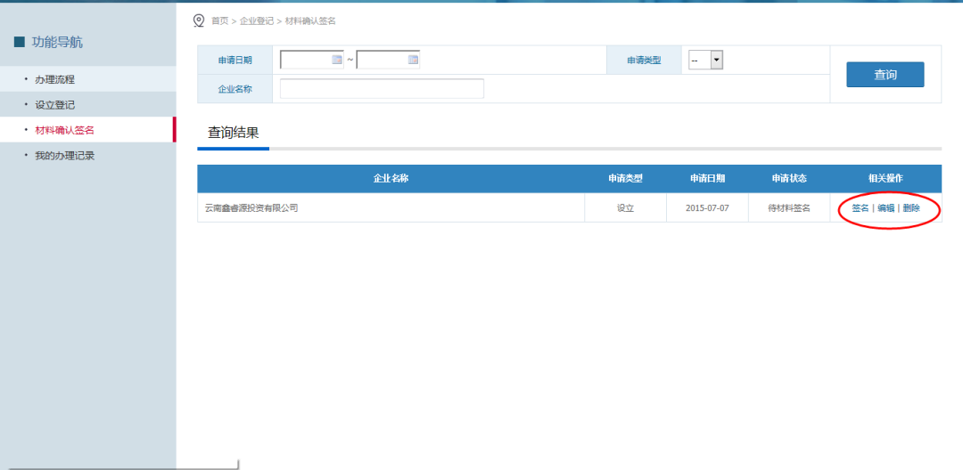Click company name 云南鑫睿源投资有限公司

251,208
